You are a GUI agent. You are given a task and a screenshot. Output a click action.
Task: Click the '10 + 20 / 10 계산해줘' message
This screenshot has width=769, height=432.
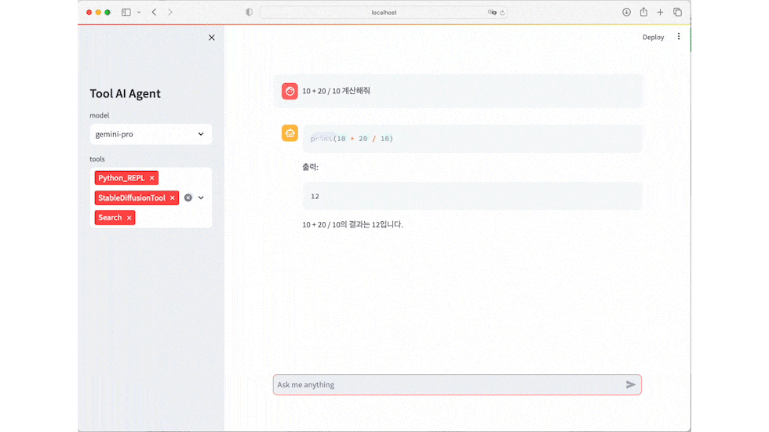(336, 91)
